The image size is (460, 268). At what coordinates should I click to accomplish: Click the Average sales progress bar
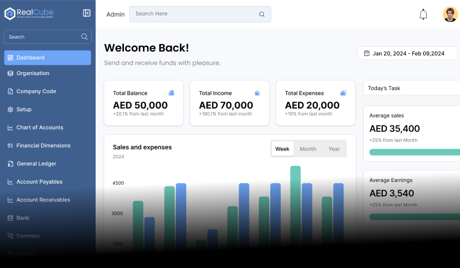click(x=414, y=152)
